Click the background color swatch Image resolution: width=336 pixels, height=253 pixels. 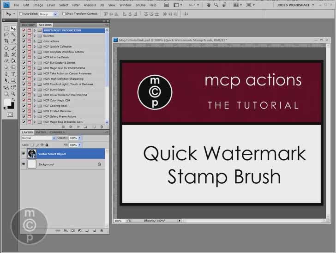pyautogui.click(x=12, y=106)
